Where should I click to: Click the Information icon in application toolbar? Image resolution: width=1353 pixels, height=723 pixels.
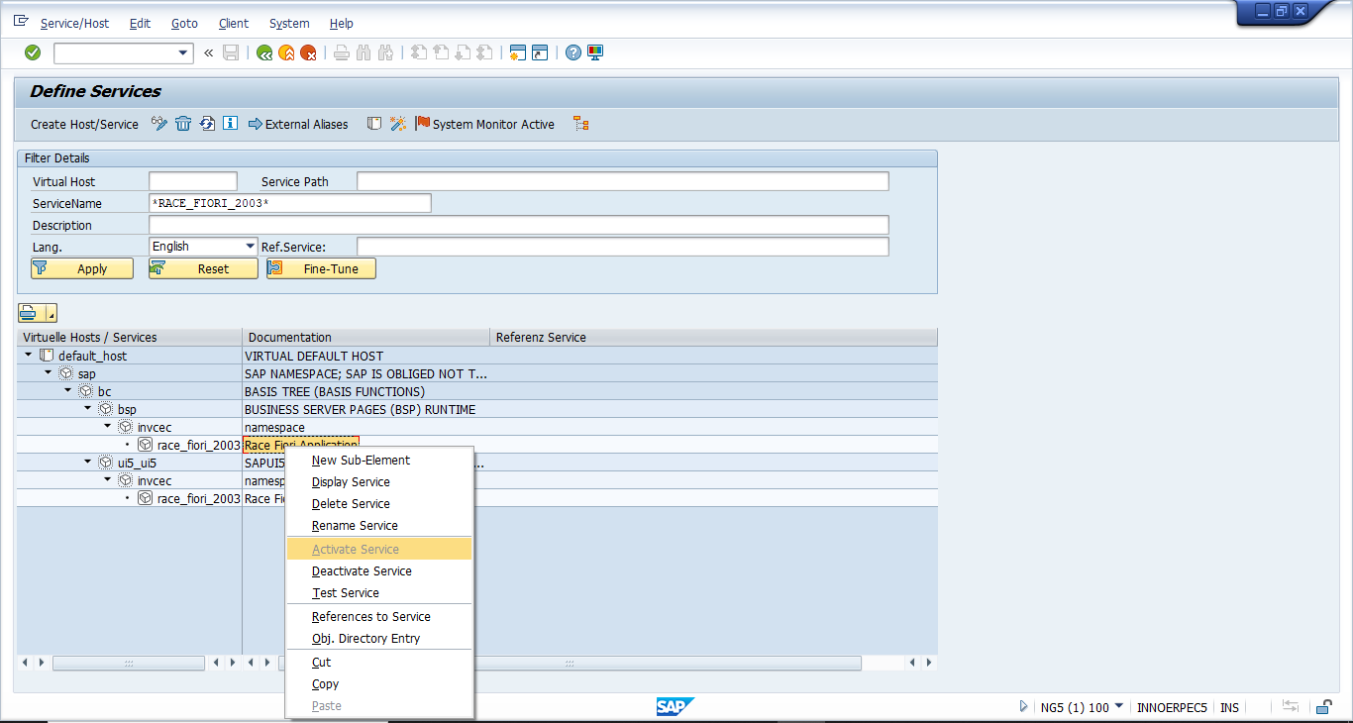(231, 124)
